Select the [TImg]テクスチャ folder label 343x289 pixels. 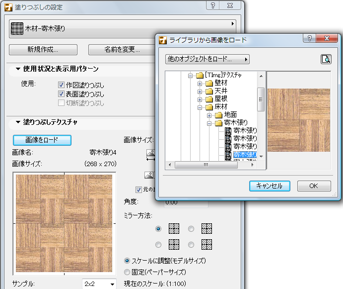(x=223, y=75)
